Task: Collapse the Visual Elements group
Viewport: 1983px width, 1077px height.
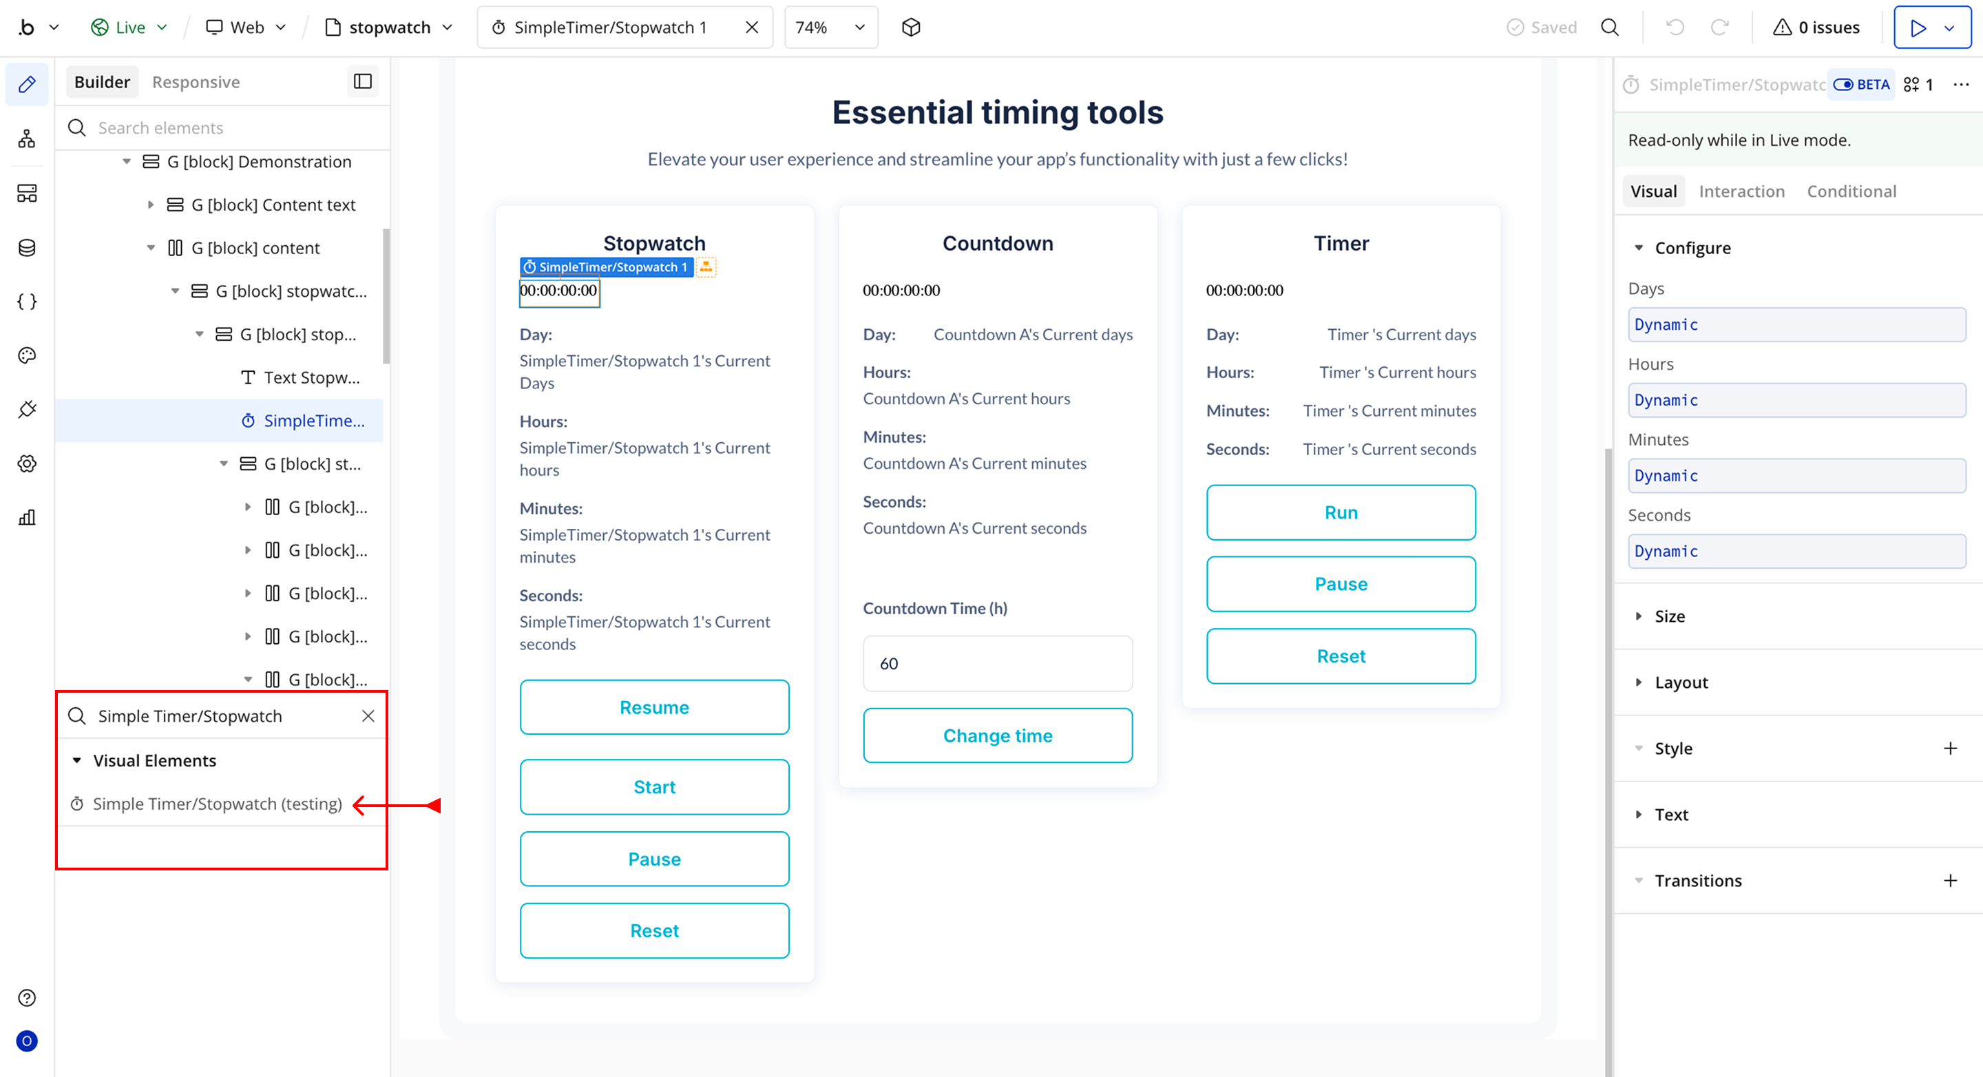Action: click(x=77, y=761)
